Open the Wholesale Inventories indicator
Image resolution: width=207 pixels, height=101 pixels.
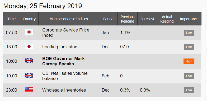64,90
